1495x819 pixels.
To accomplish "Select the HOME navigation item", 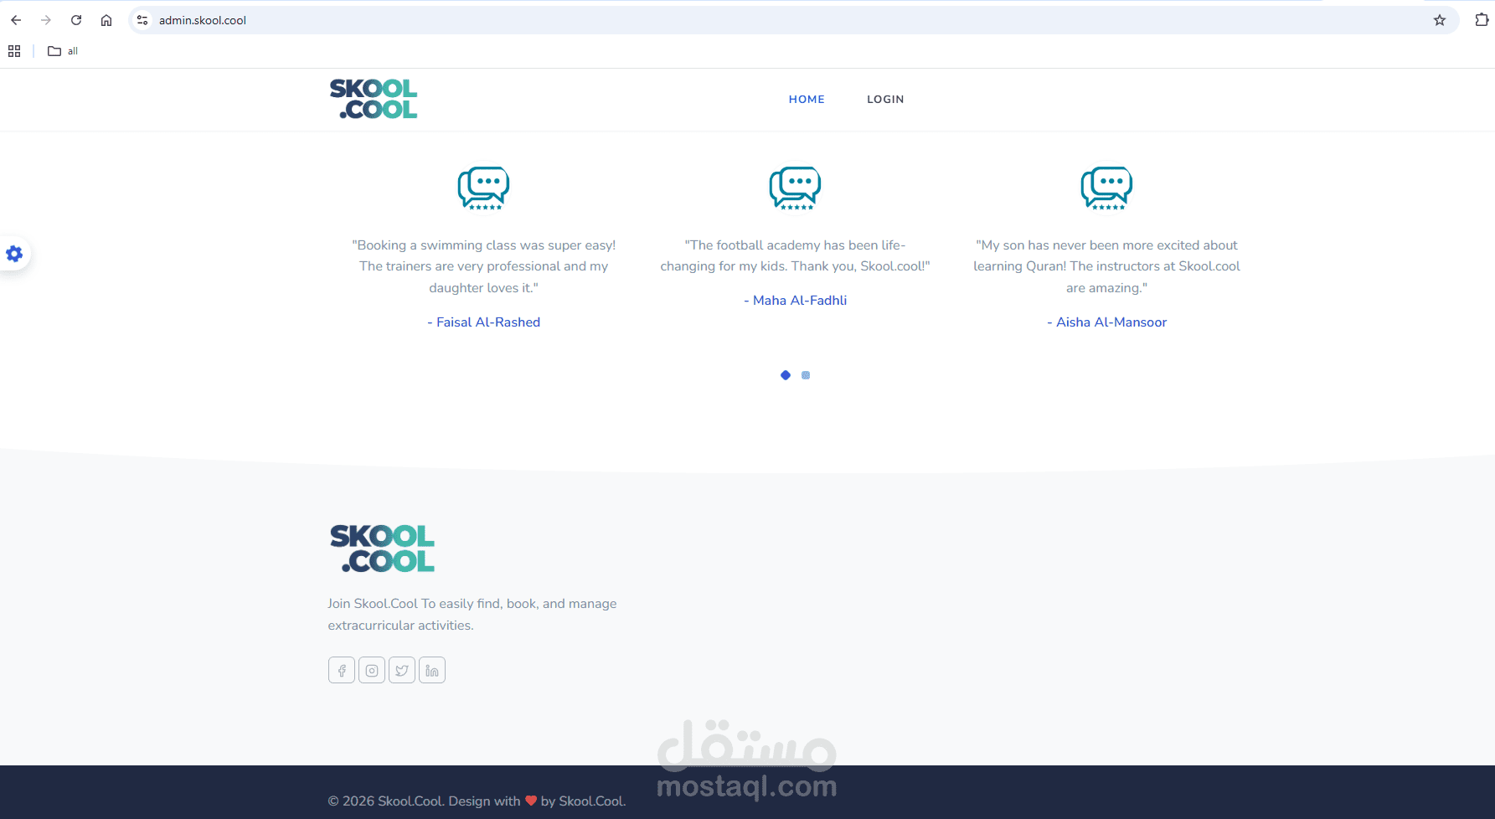I will [807, 99].
